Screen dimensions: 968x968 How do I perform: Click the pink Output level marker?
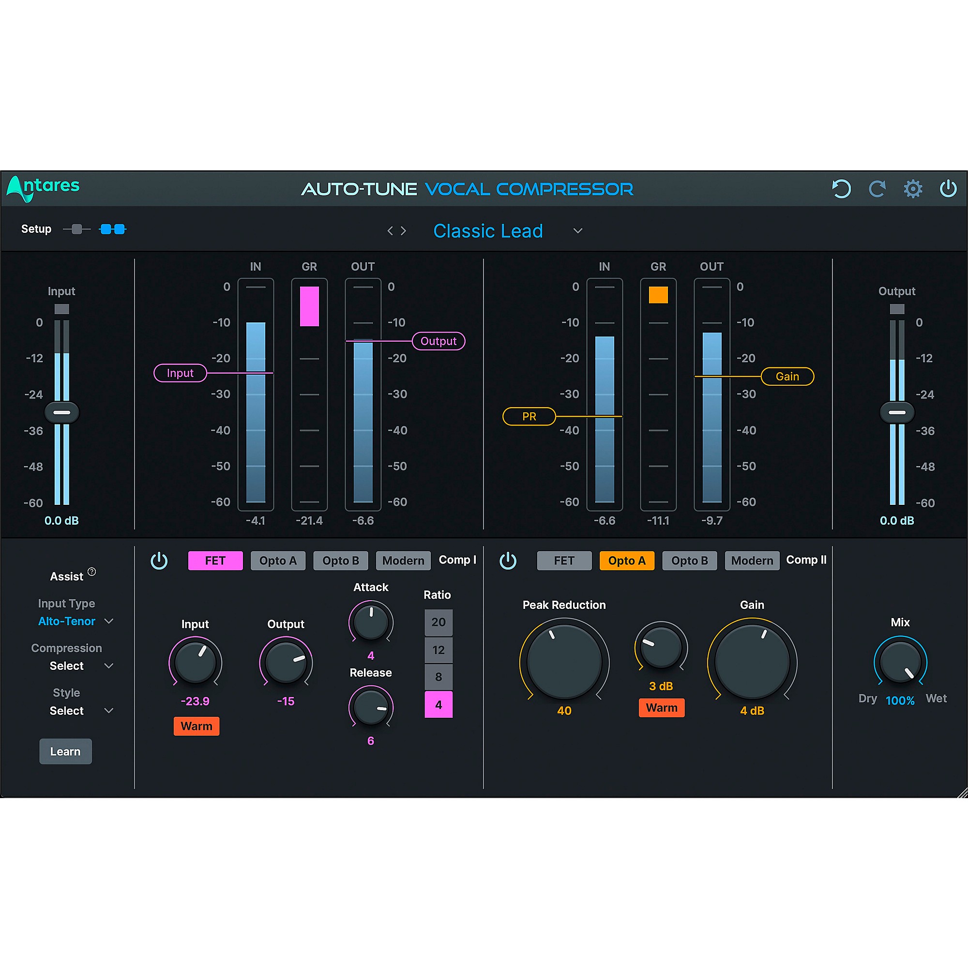[439, 341]
